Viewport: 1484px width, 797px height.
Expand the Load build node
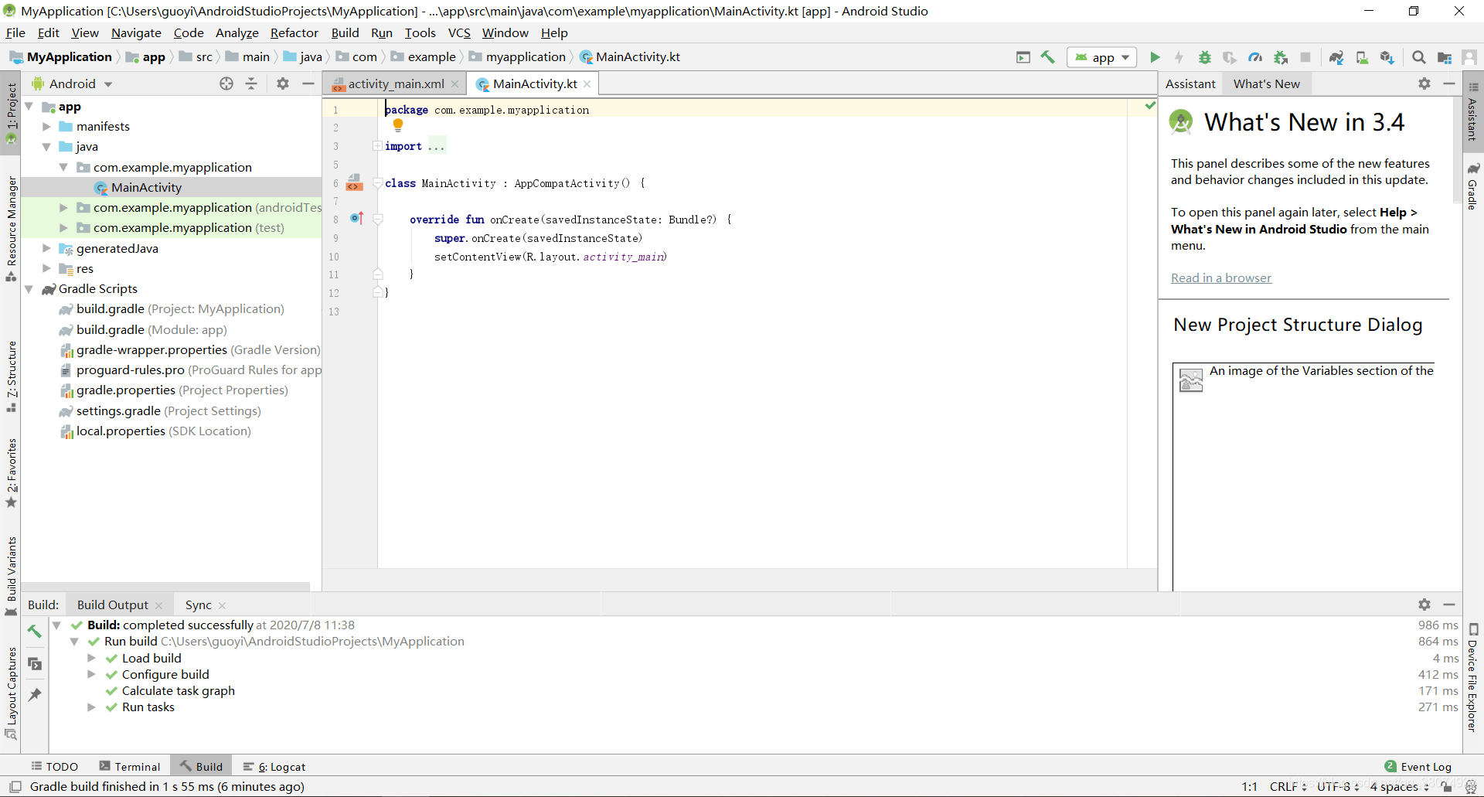coord(91,658)
